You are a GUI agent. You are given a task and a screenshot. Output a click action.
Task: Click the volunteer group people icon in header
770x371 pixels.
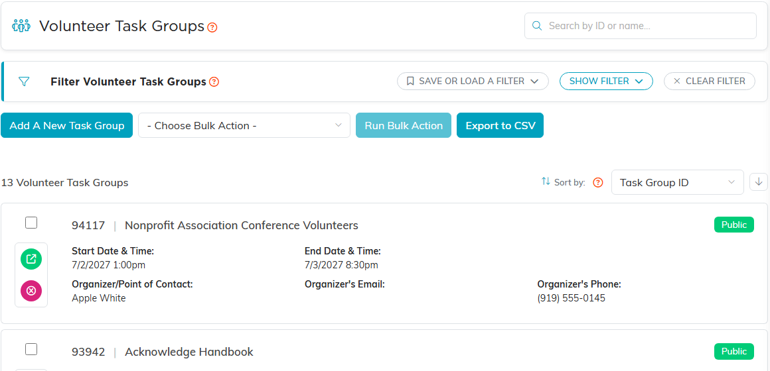pyautogui.click(x=21, y=25)
